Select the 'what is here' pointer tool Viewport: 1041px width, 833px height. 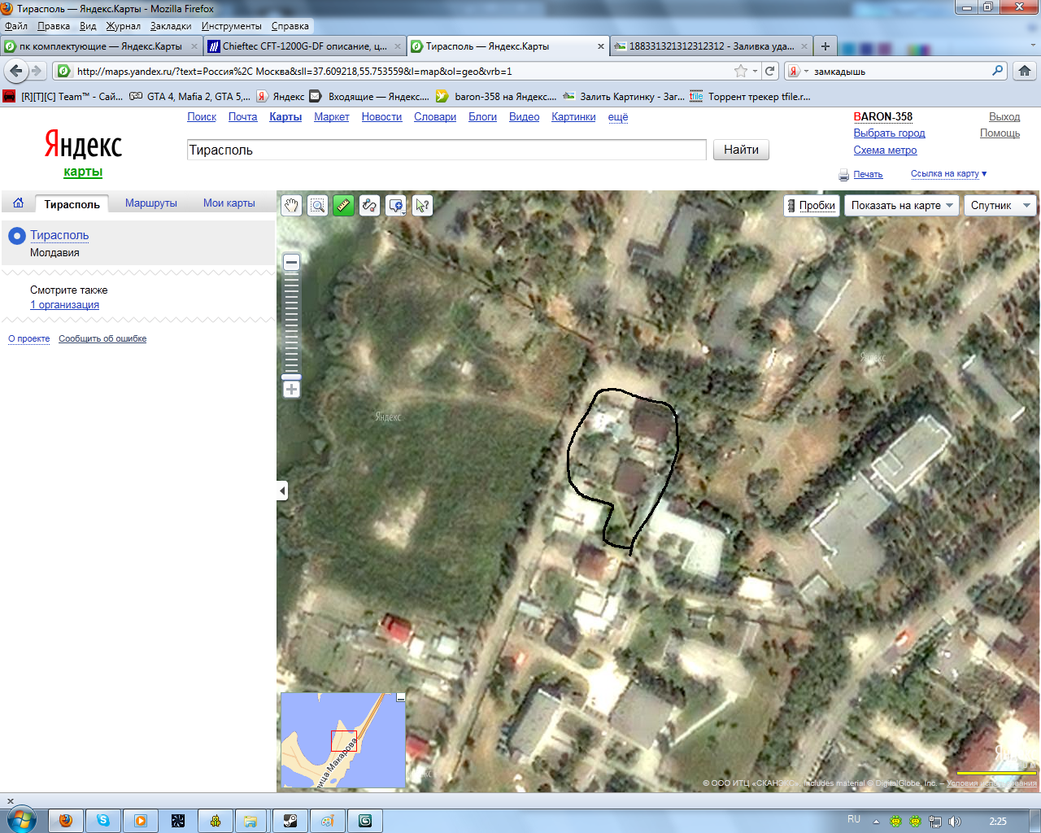[422, 206]
